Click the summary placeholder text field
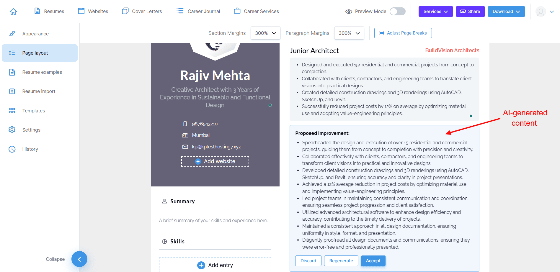This screenshot has width=560, height=272. click(213, 220)
